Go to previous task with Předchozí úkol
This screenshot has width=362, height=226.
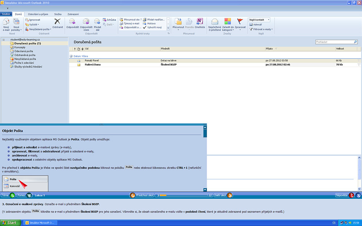pyautogui.click(x=142, y=195)
